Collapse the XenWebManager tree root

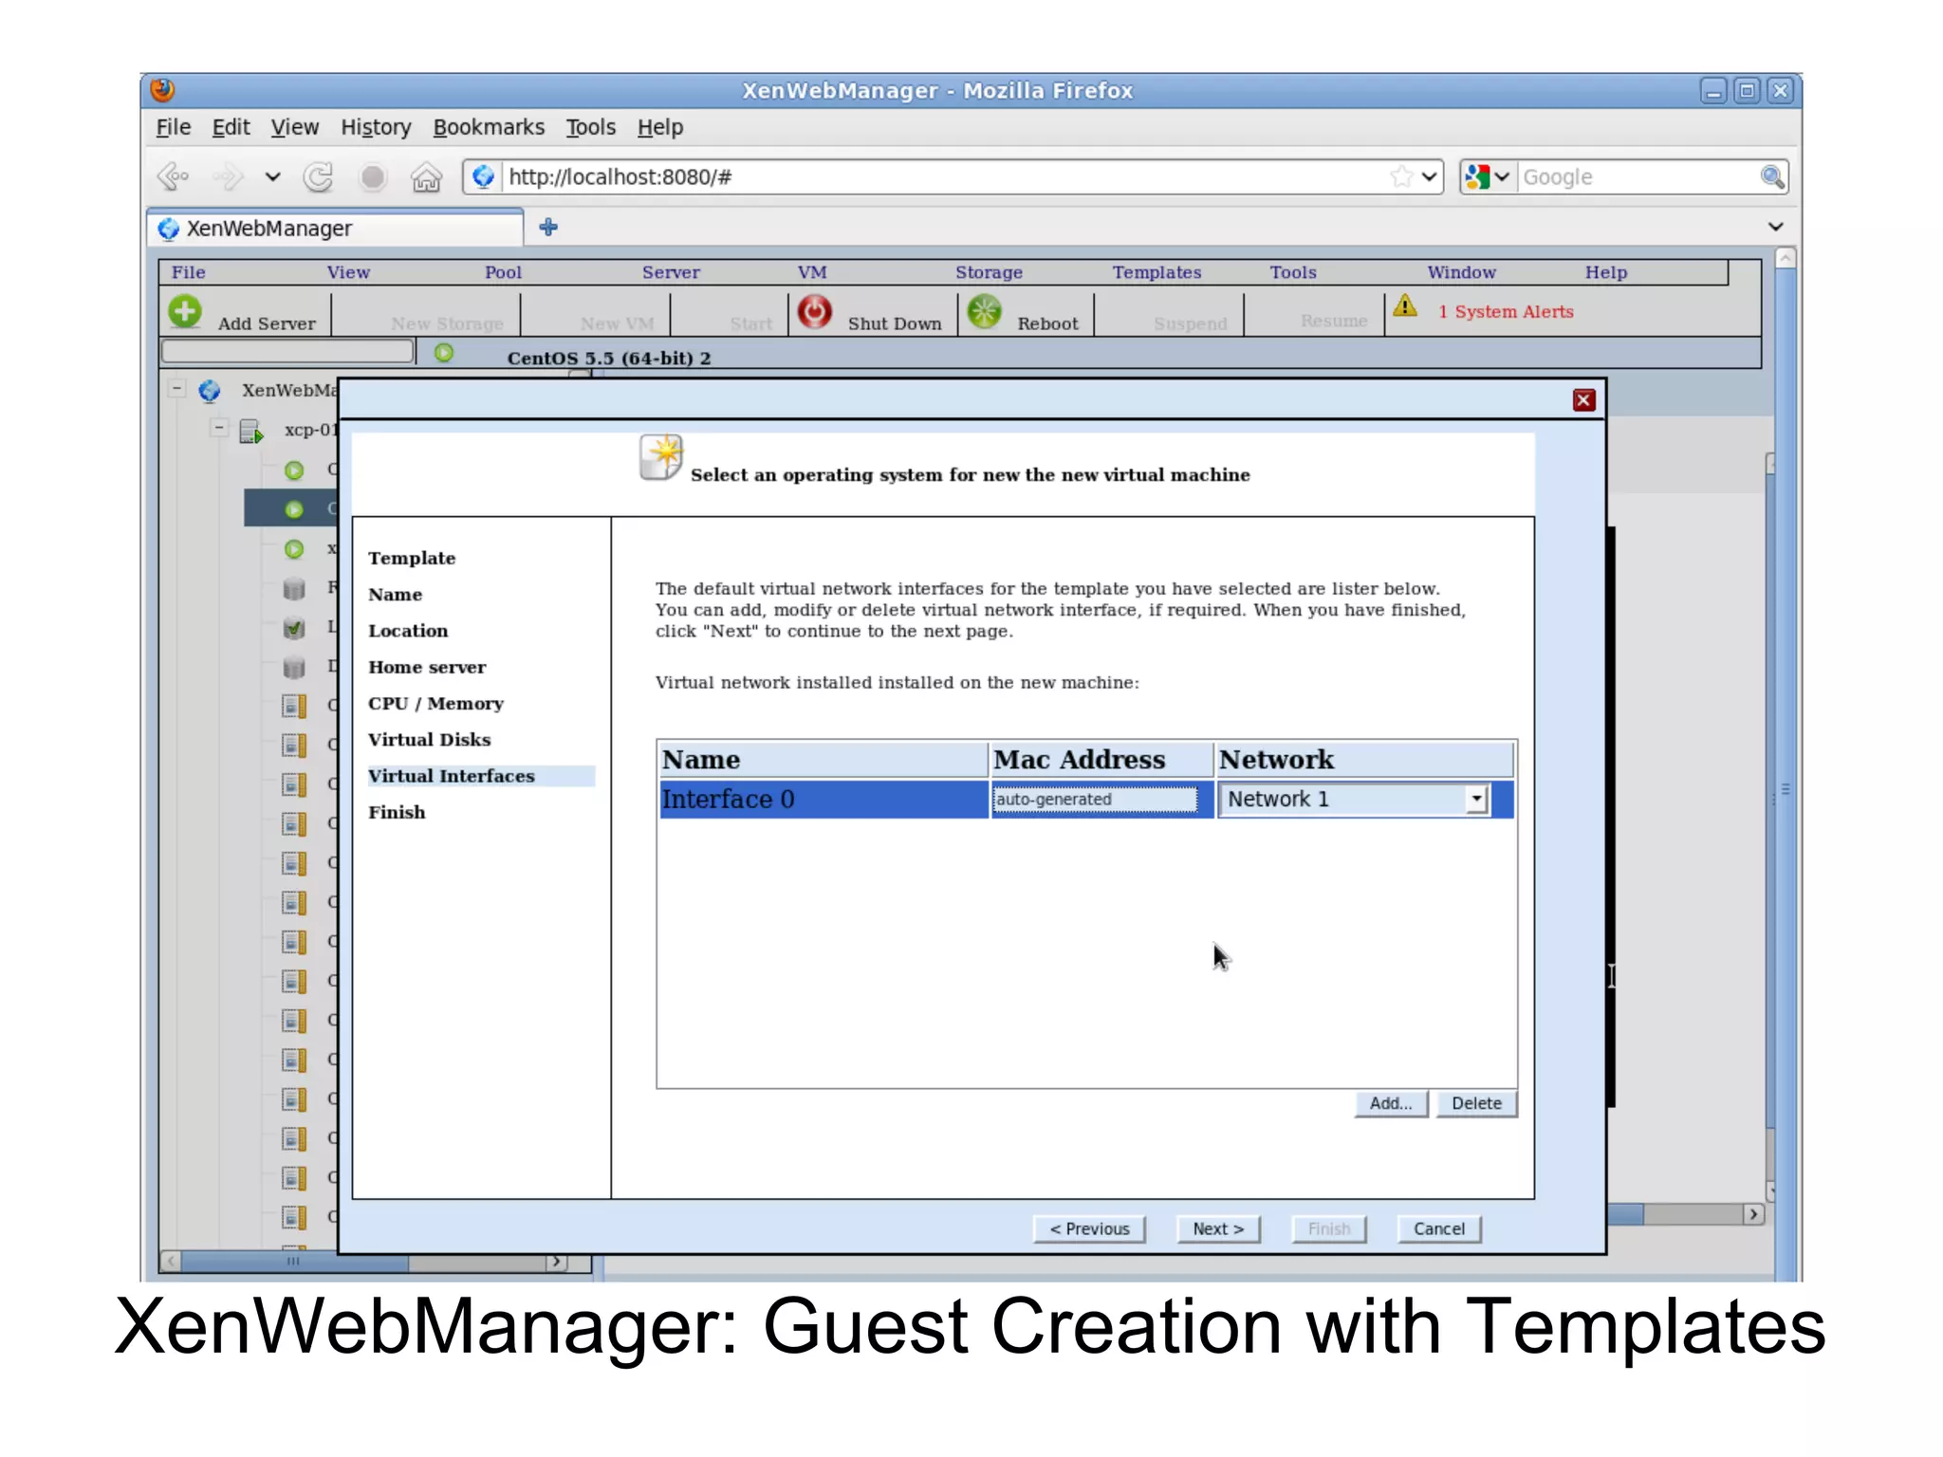tap(176, 388)
